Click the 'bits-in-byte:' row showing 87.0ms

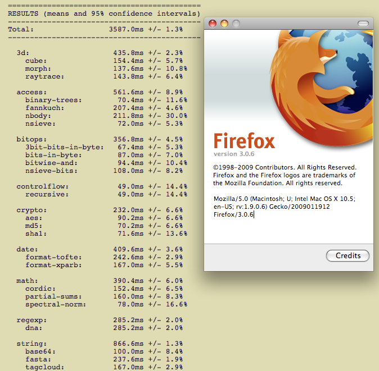[x=104, y=155]
